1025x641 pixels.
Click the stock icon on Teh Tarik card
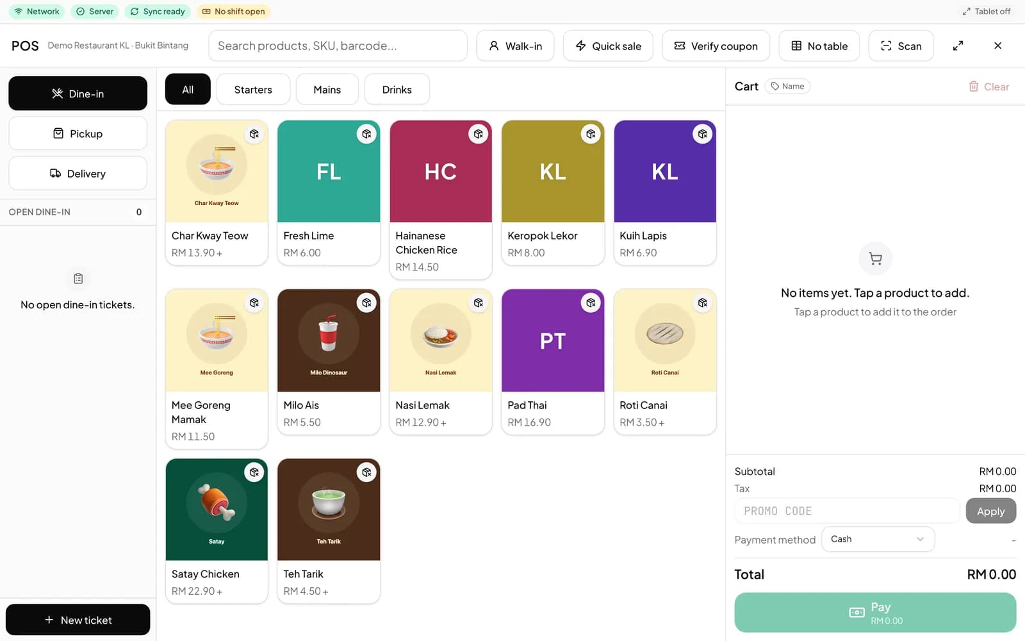click(x=366, y=472)
